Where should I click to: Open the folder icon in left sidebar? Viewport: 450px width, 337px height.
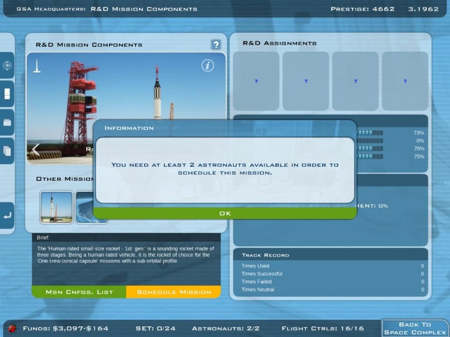(7, 122)
